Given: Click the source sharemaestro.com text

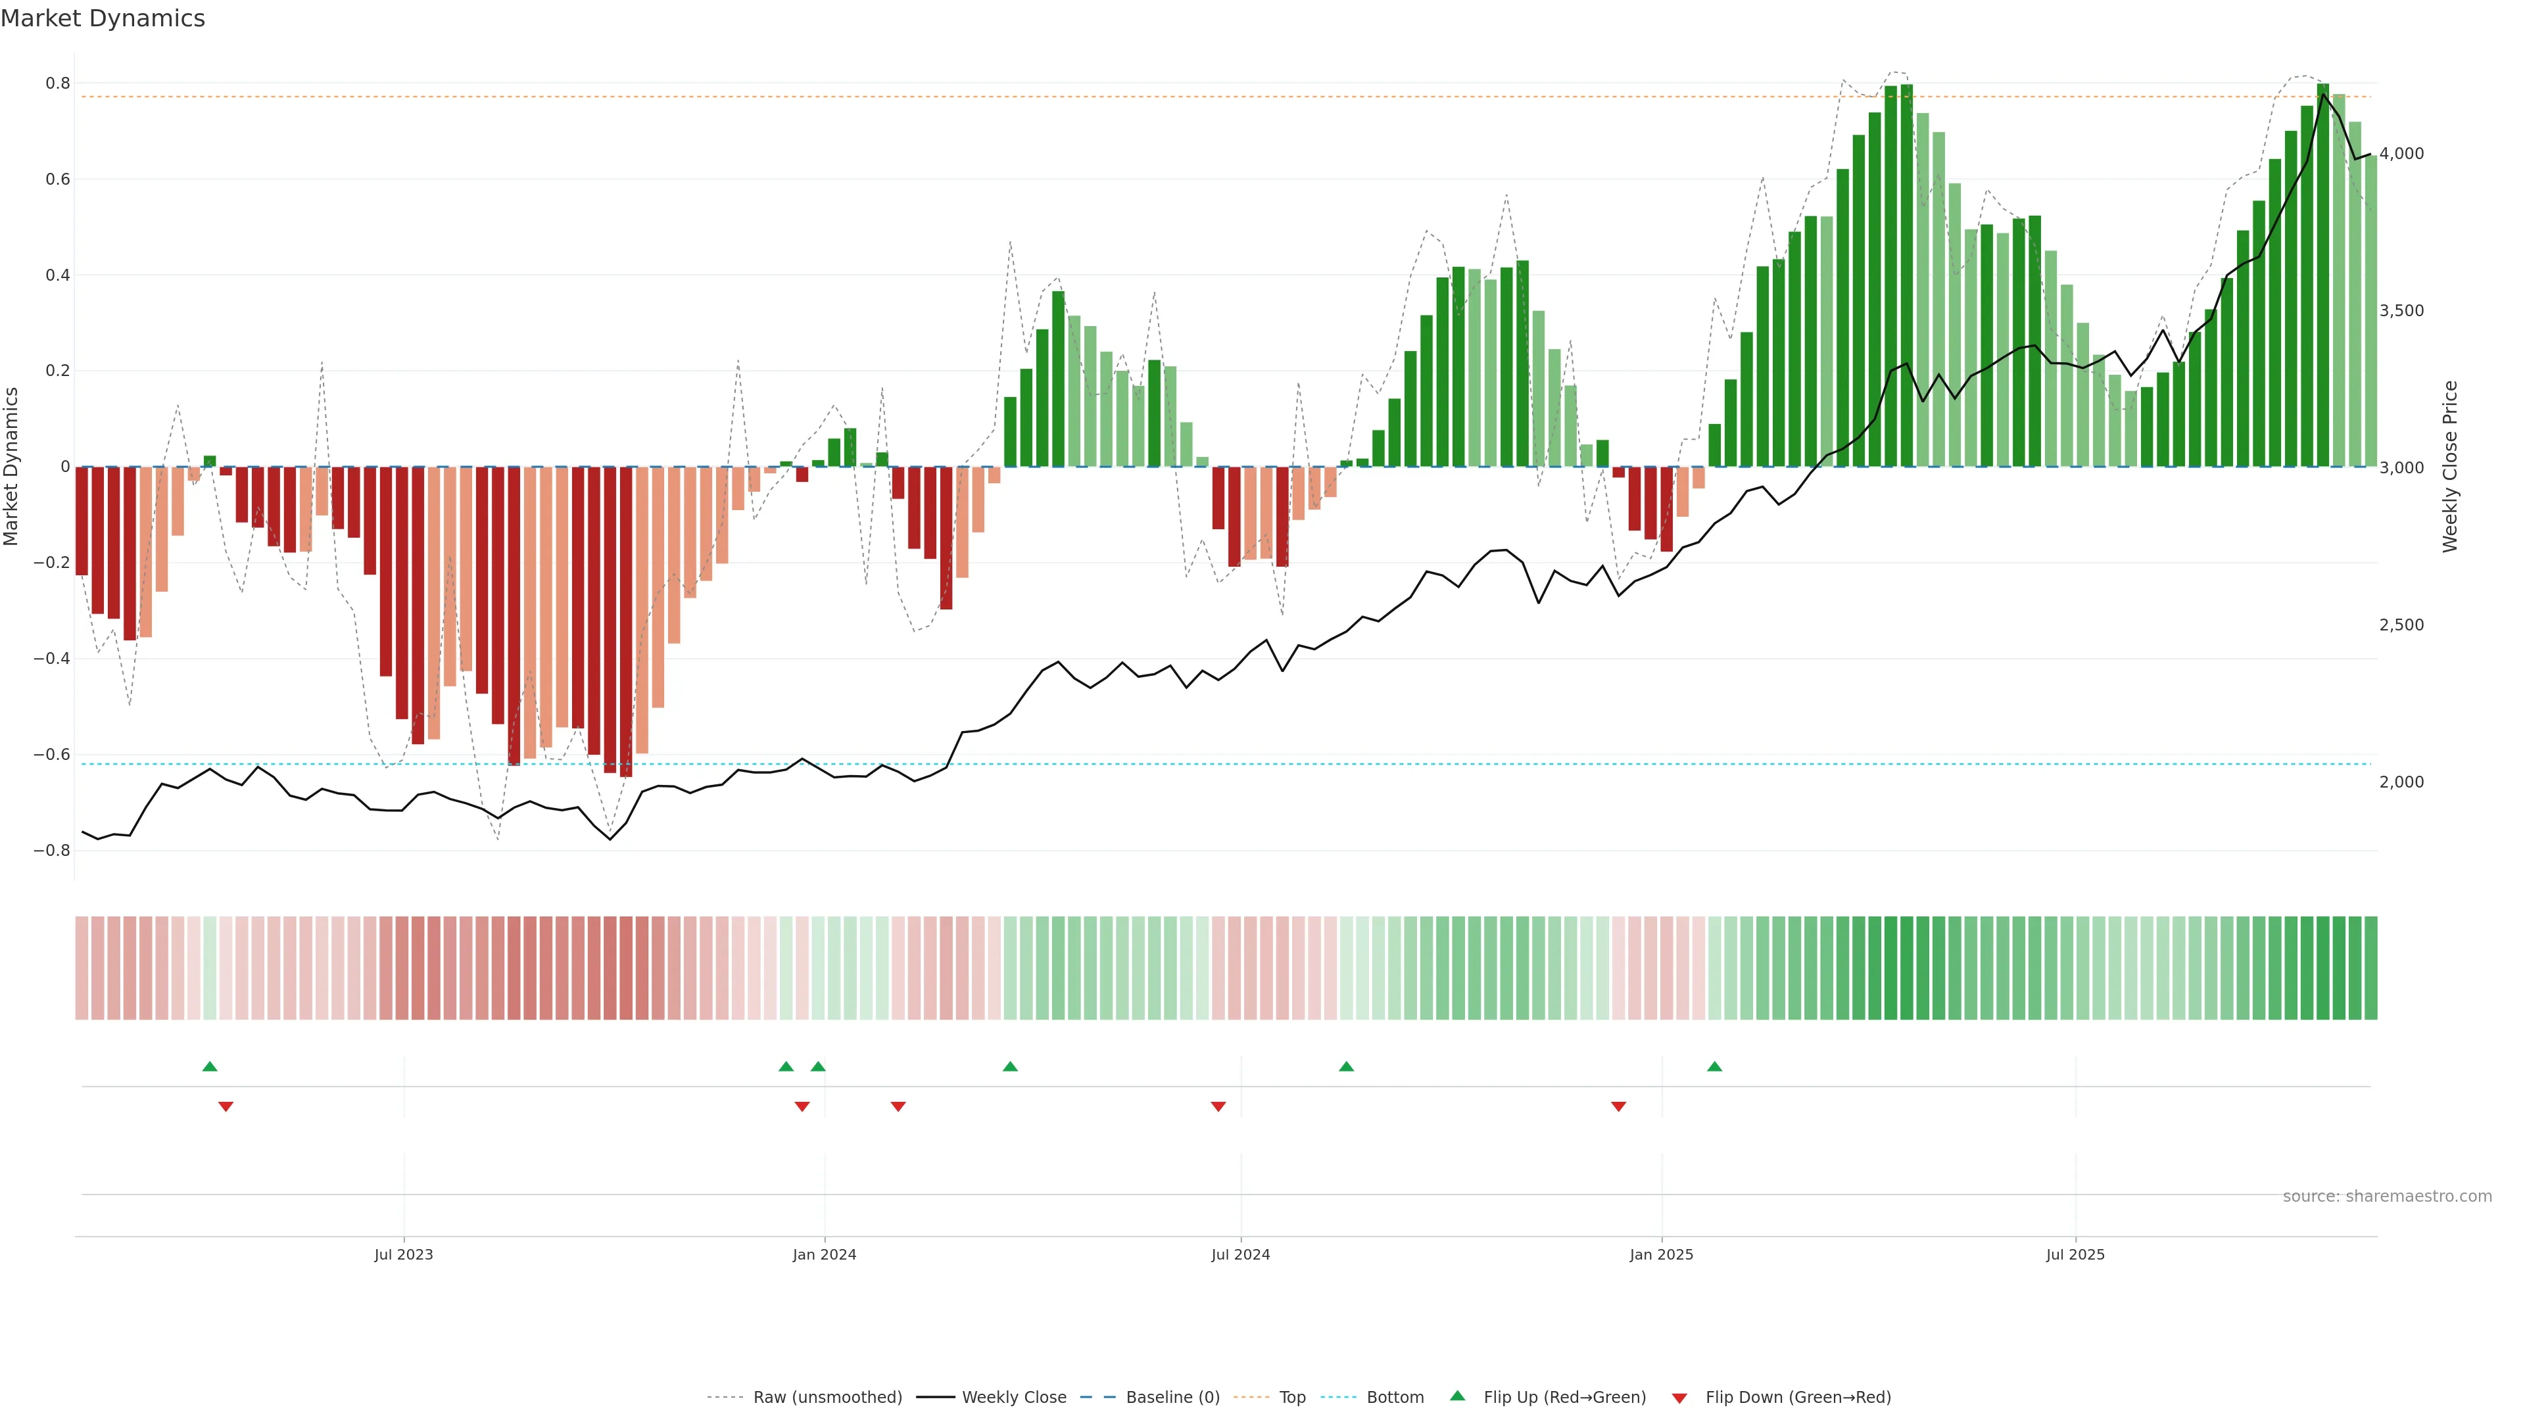Looking at the screenshot, I should click(2387, 1196).
